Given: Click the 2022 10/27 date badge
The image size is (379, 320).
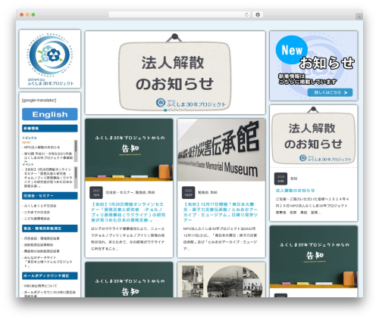Looking at the screenshot, I should click(x=188, y=193).
